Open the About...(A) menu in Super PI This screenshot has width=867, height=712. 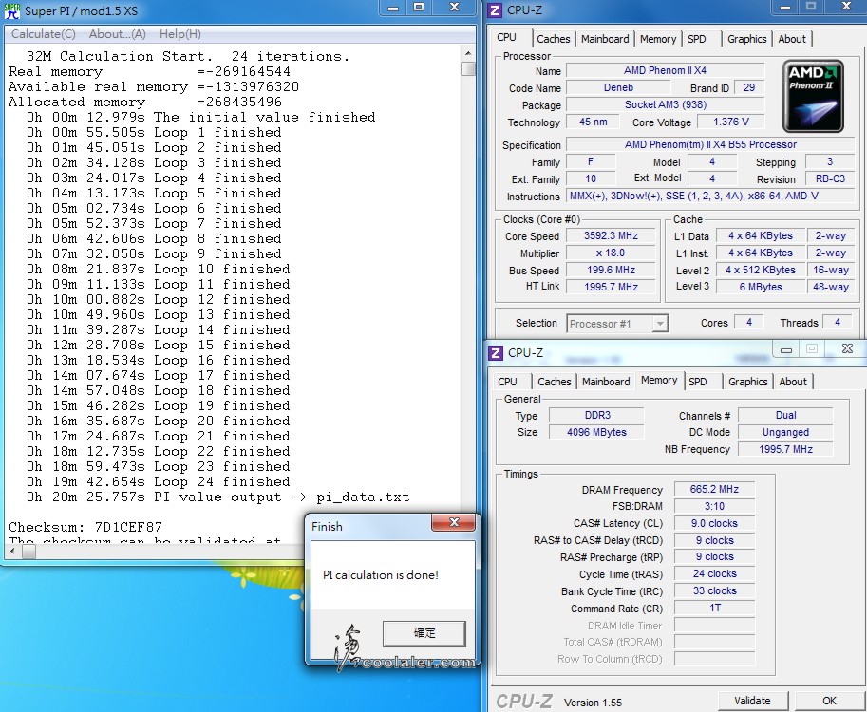[x=117, y=34]
